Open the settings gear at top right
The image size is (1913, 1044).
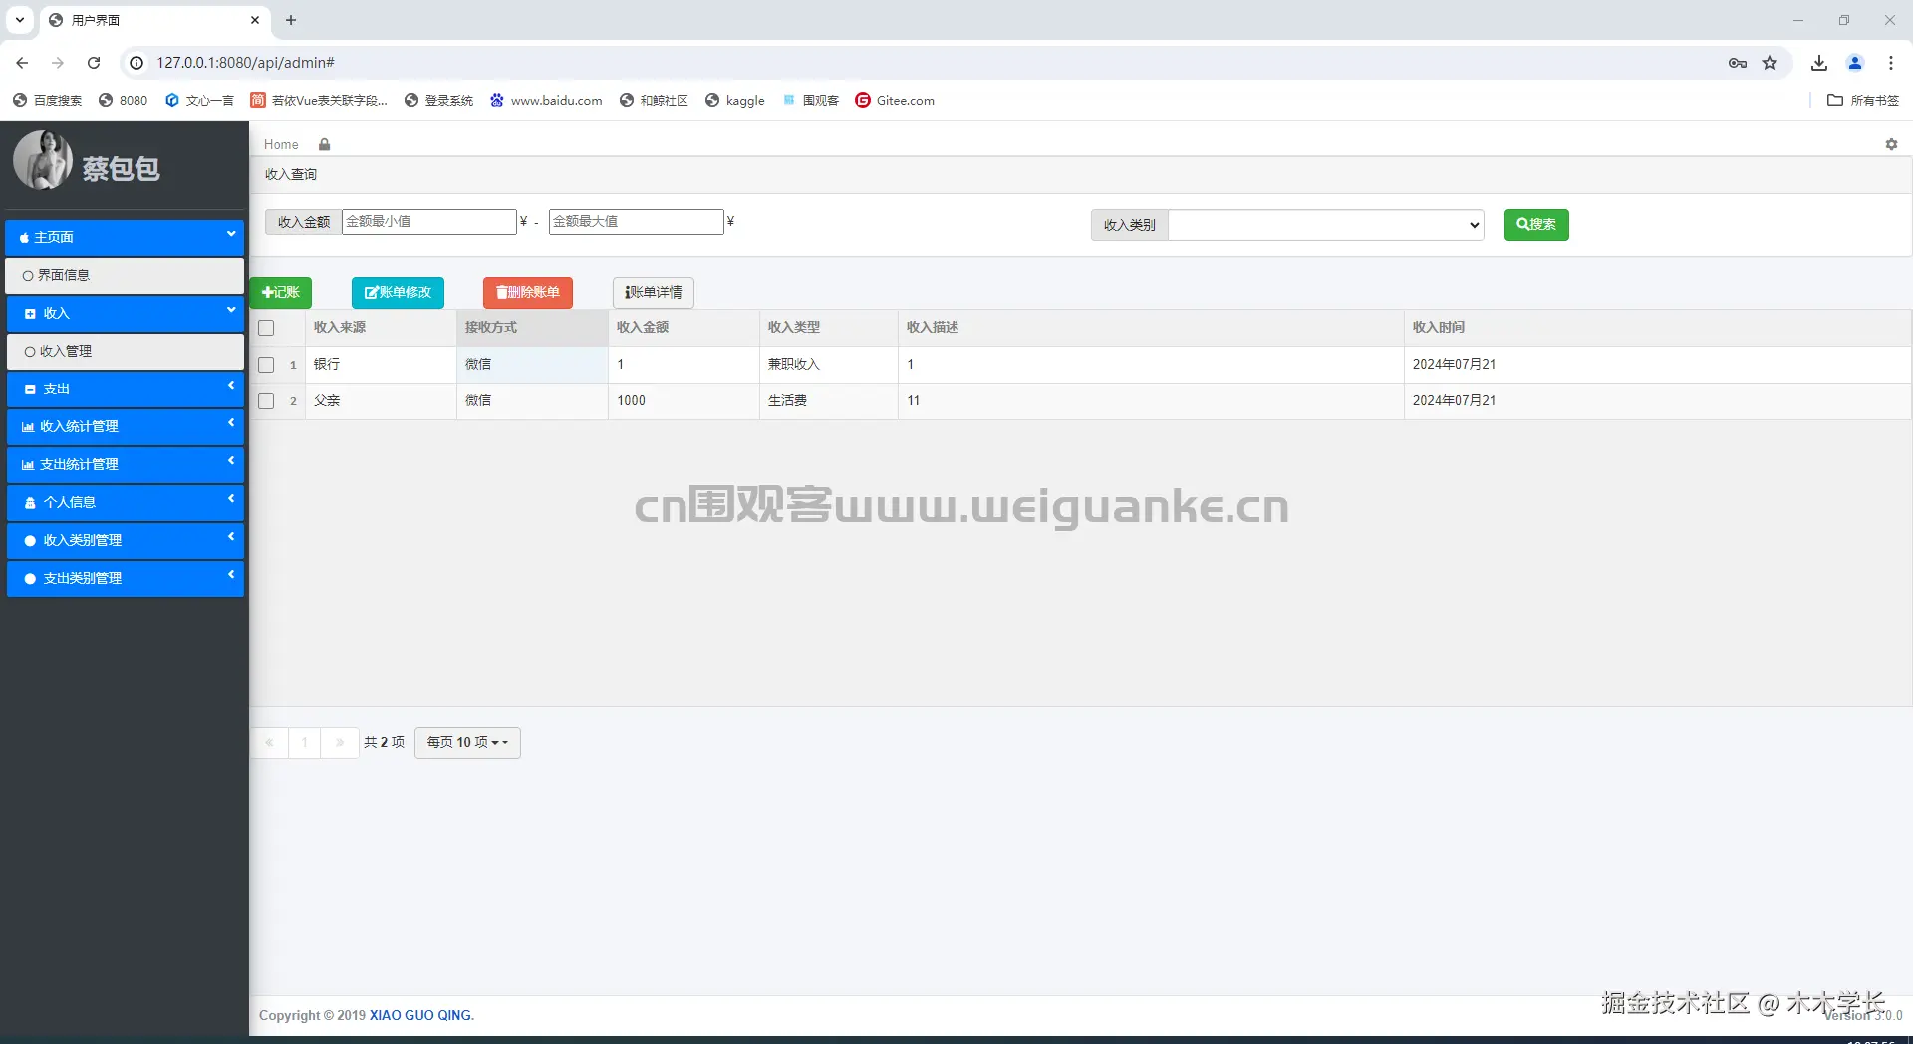1891,144
